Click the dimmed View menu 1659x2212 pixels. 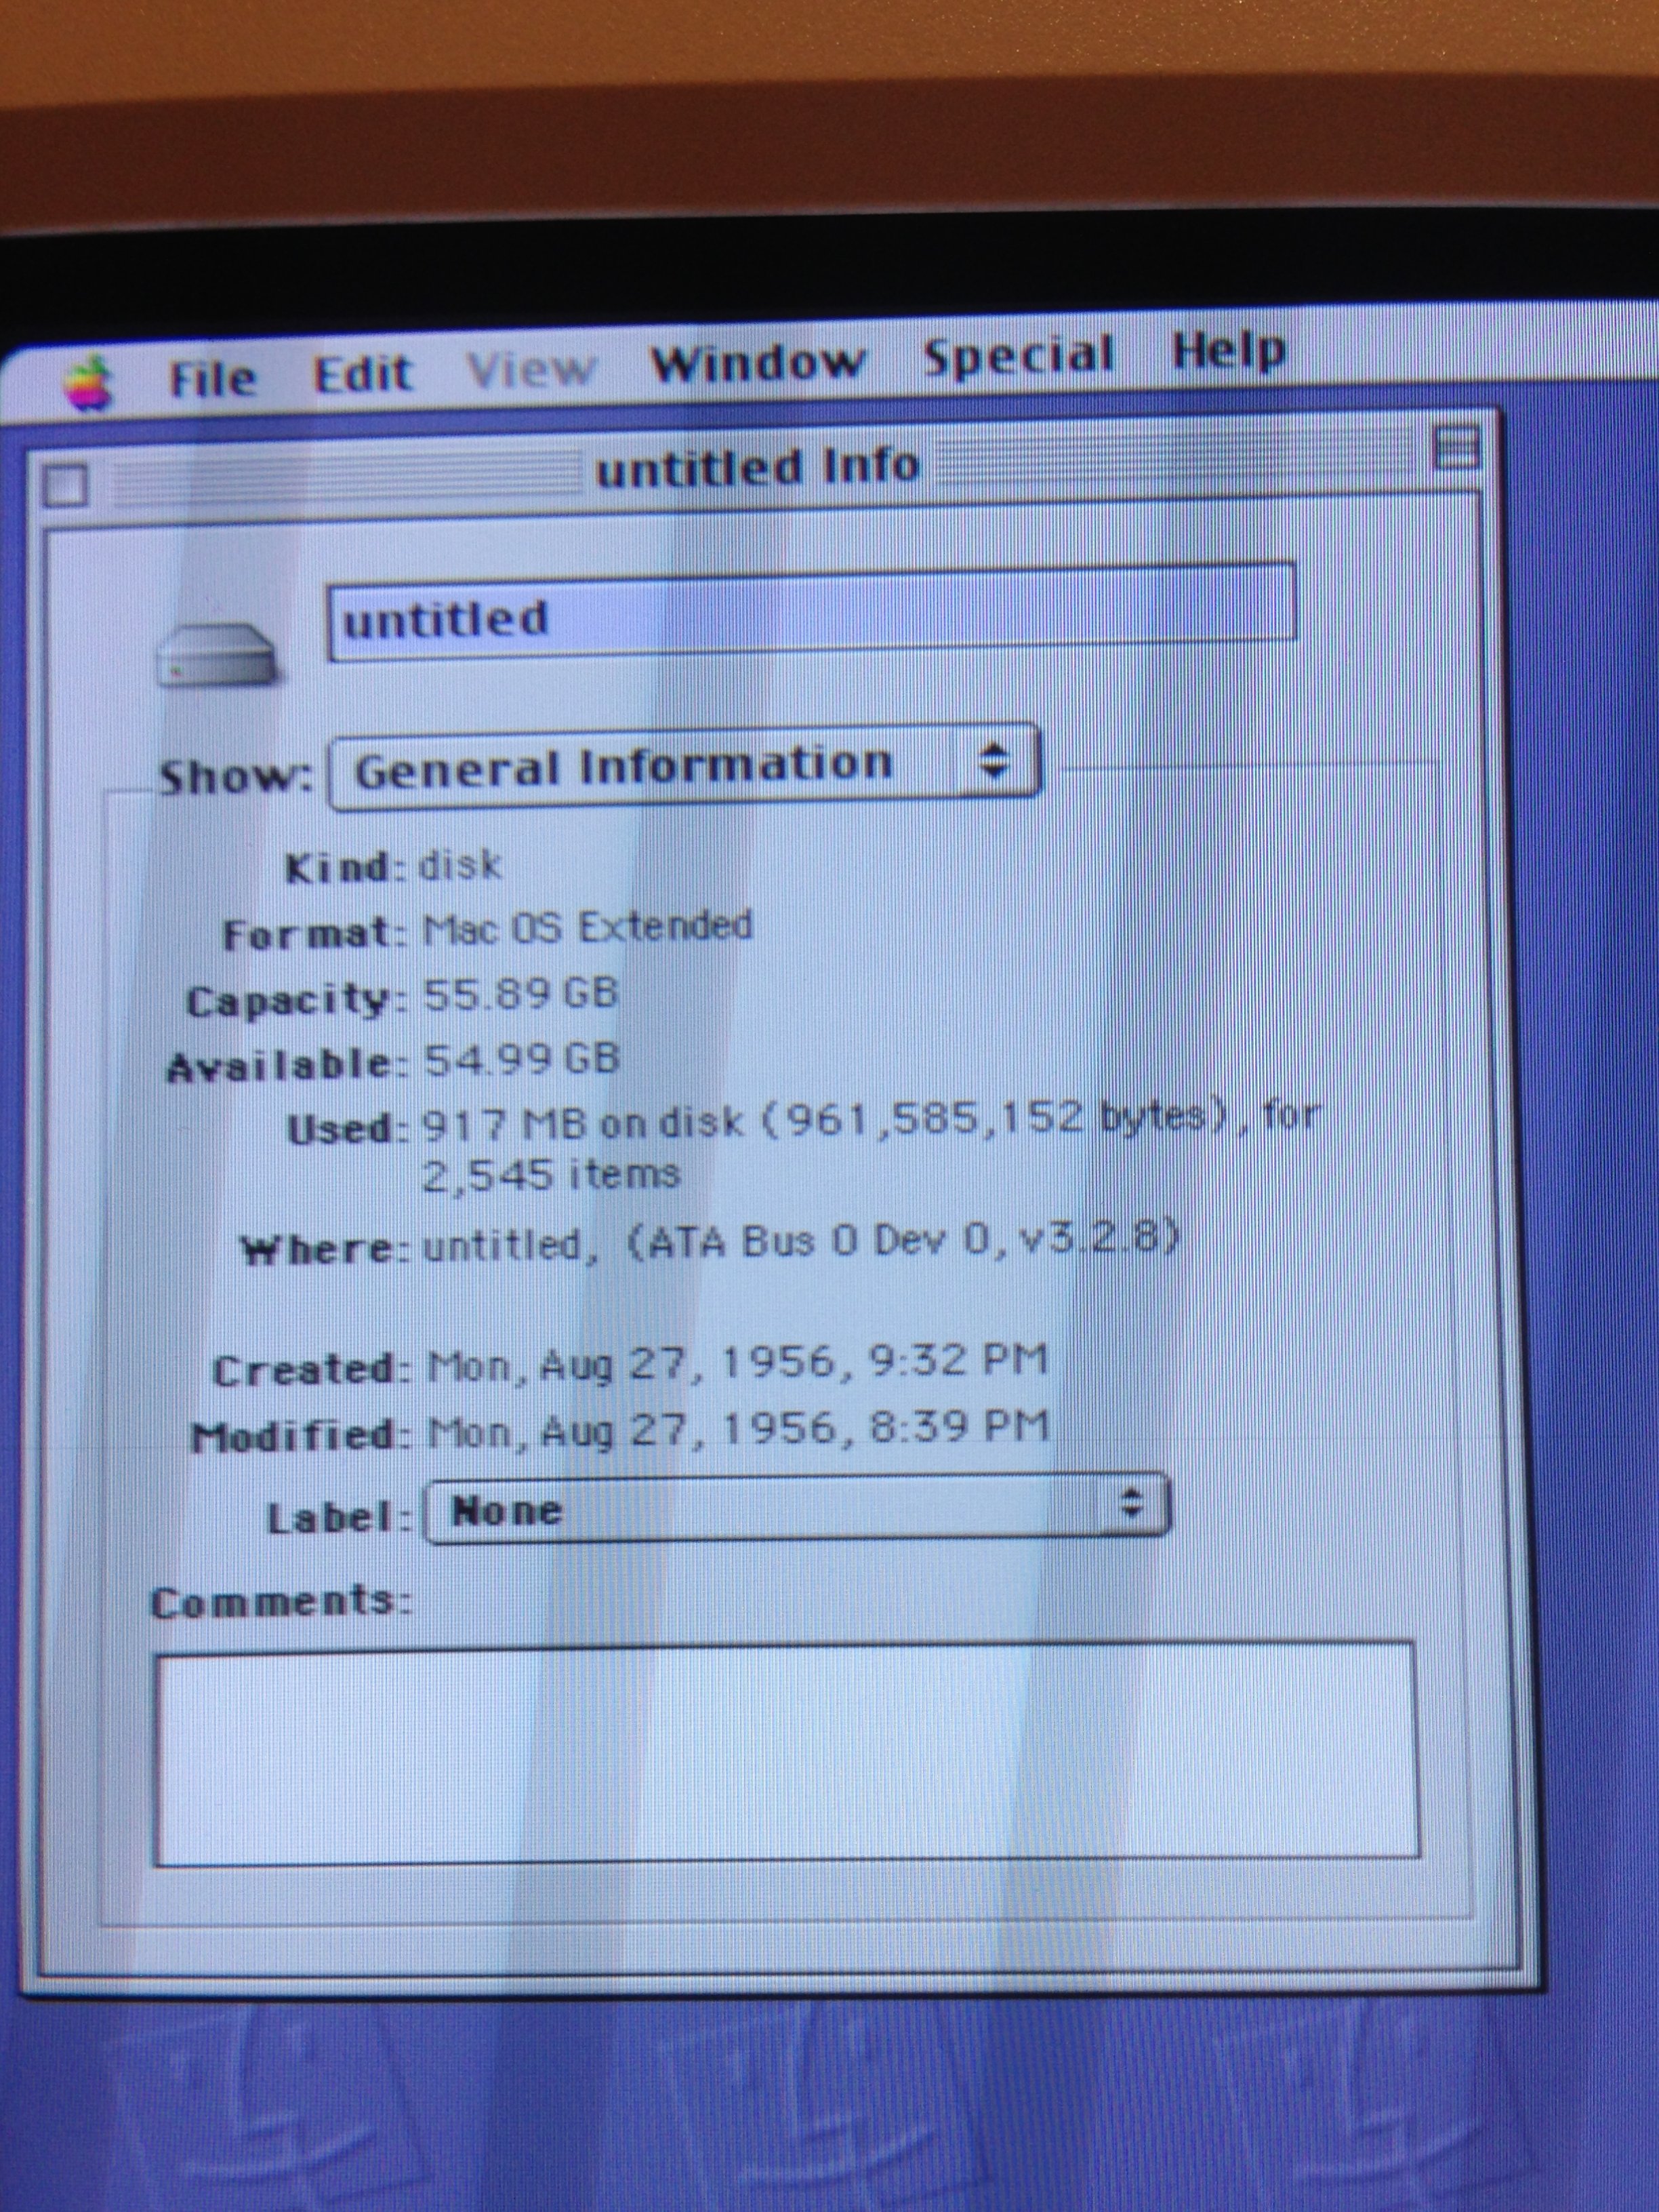(x=531, y=369)
